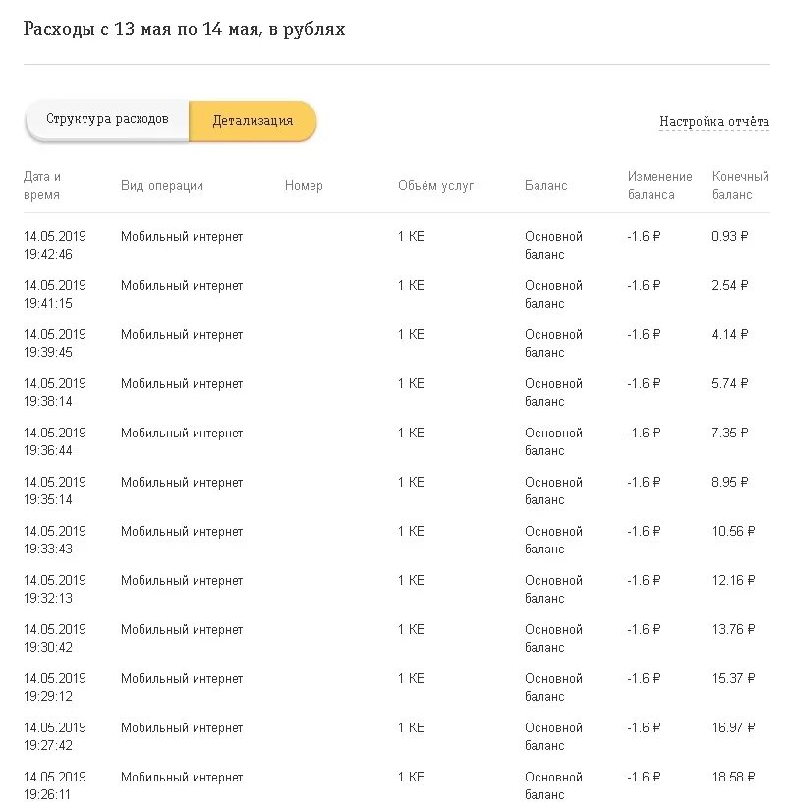
Task: Open the Настройка отчёта link
Action: coord(714,122)
